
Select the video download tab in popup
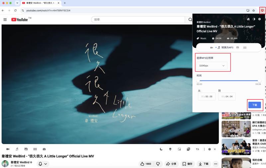coord(211,48)
